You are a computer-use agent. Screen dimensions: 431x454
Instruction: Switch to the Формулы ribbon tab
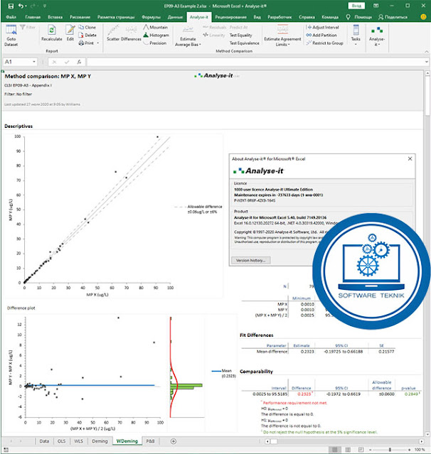(x=151, y=17)
